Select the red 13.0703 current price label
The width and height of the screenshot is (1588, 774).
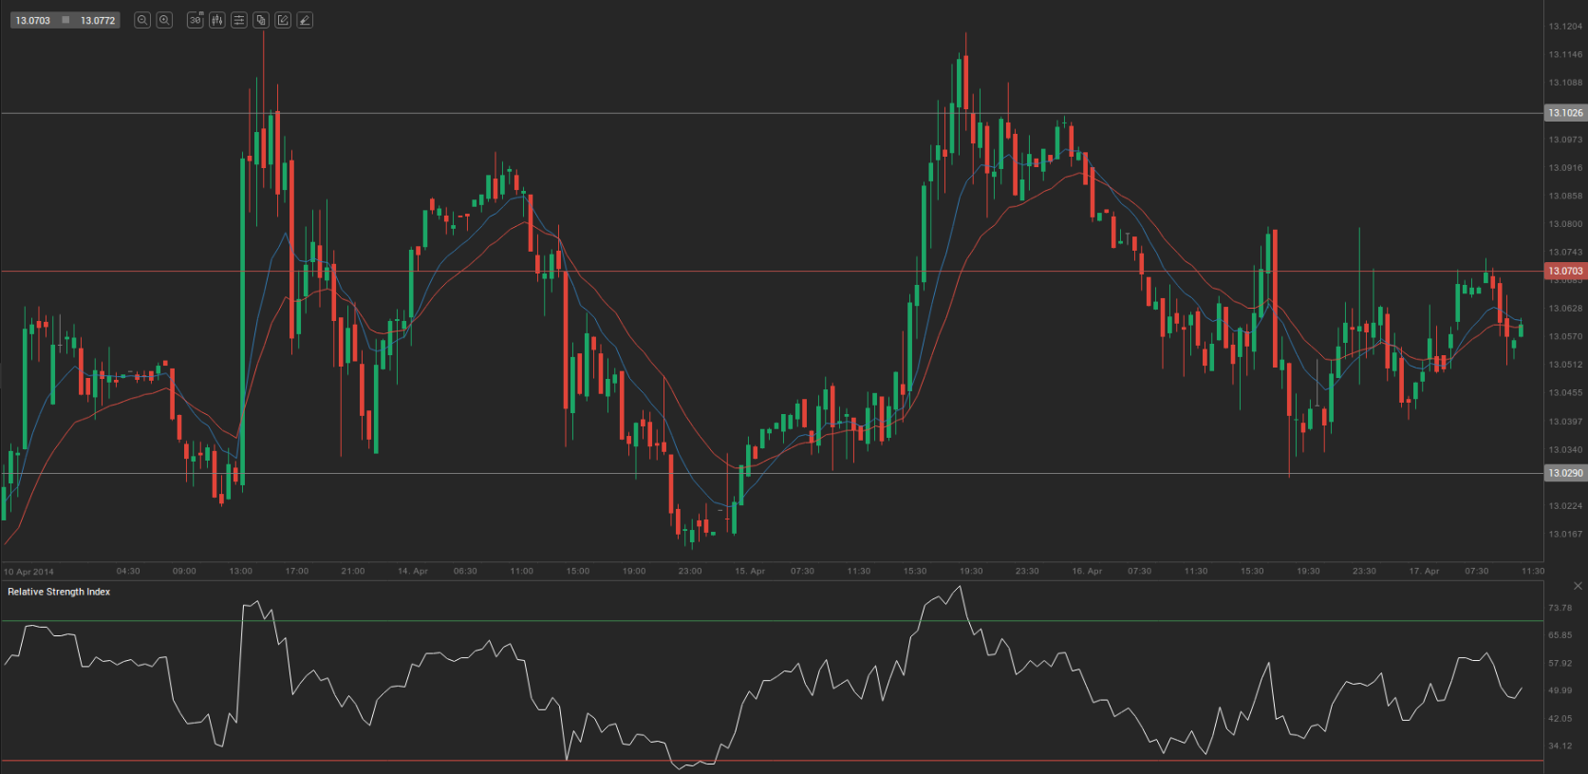(x=1565, y=271)
